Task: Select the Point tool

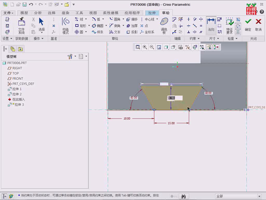Action: (144, 26)
